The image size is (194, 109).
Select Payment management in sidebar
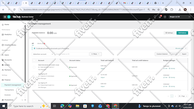(13, 85)
